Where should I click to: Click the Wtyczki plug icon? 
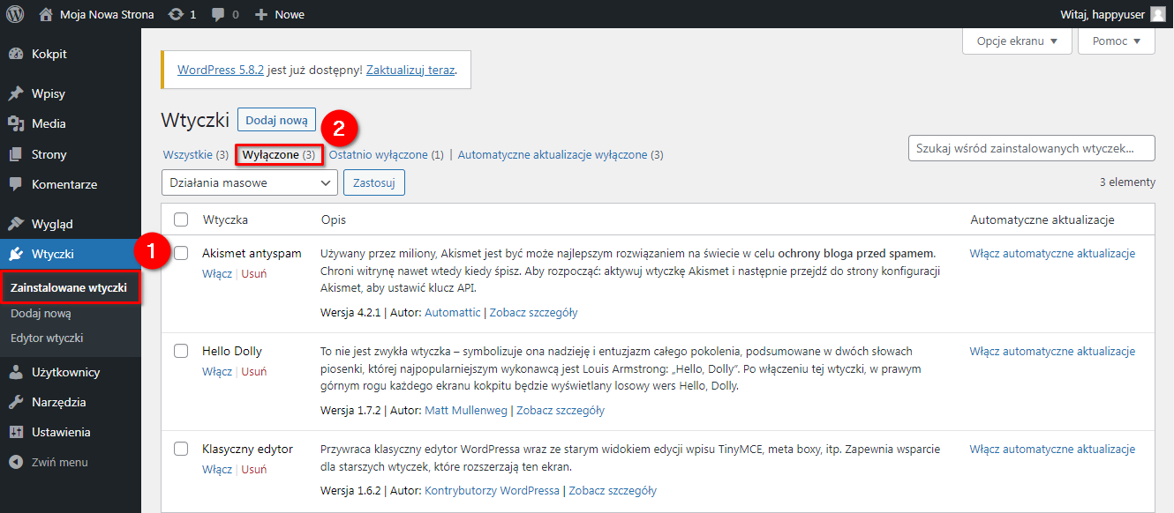(x=15, y=255)
